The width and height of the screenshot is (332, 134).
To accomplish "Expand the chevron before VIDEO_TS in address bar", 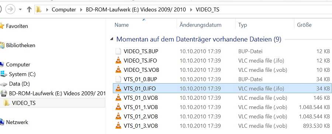I will click(191, 10).
